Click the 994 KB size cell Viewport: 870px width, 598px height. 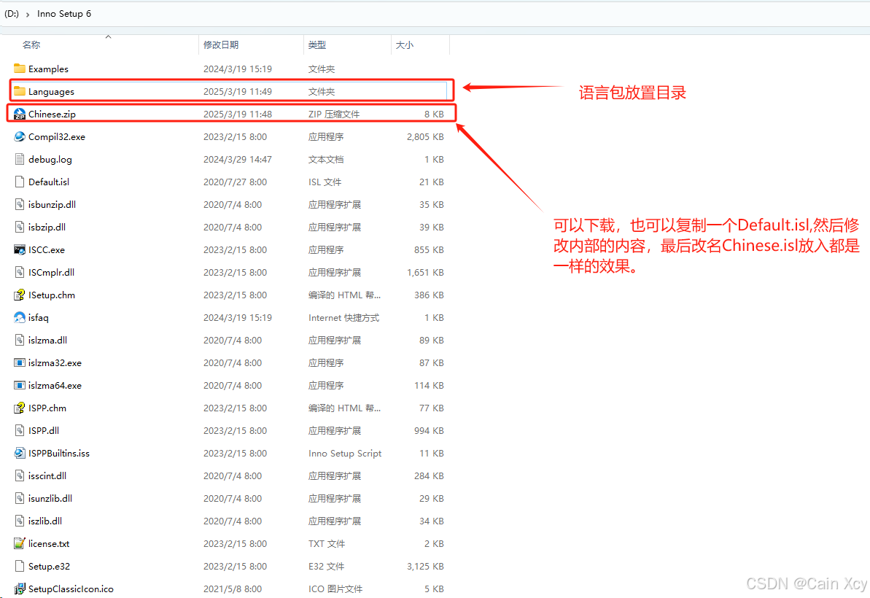click(x=429, y=430)
